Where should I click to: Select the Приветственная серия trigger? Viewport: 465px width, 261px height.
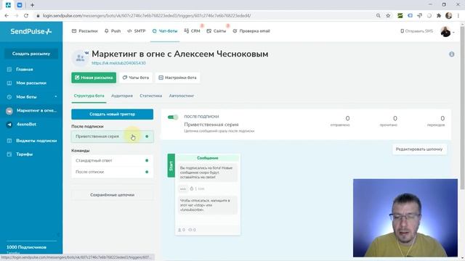(x=113, y=136)
